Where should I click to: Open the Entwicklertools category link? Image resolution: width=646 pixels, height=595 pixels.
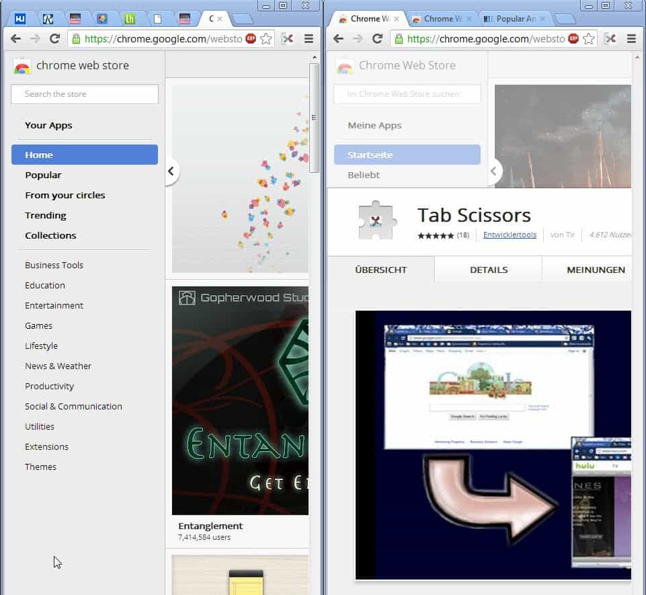click(x=510, y=235)
